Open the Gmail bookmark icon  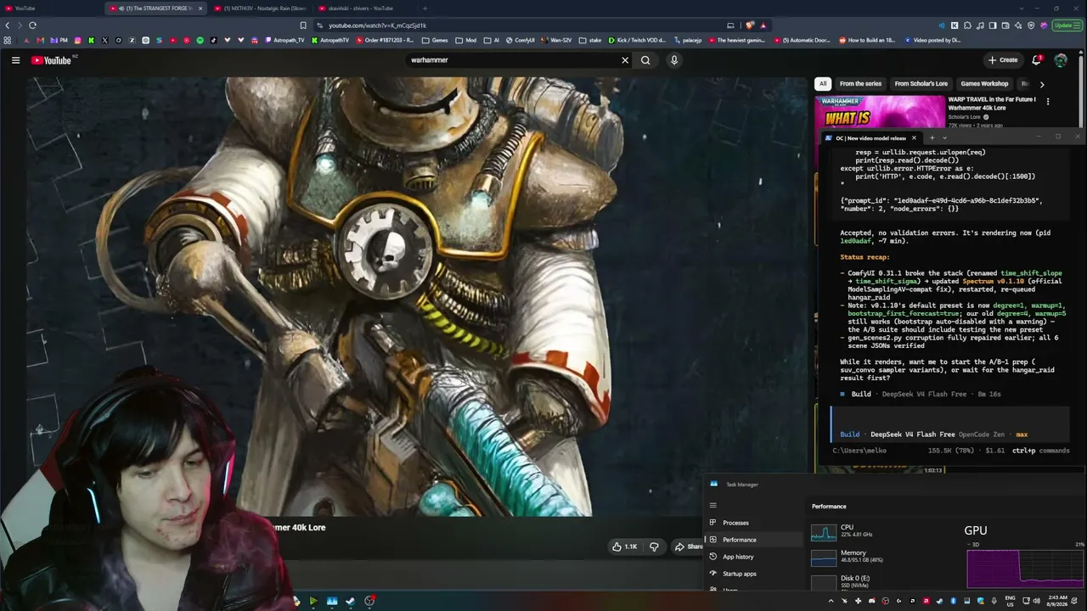[40, 40]
